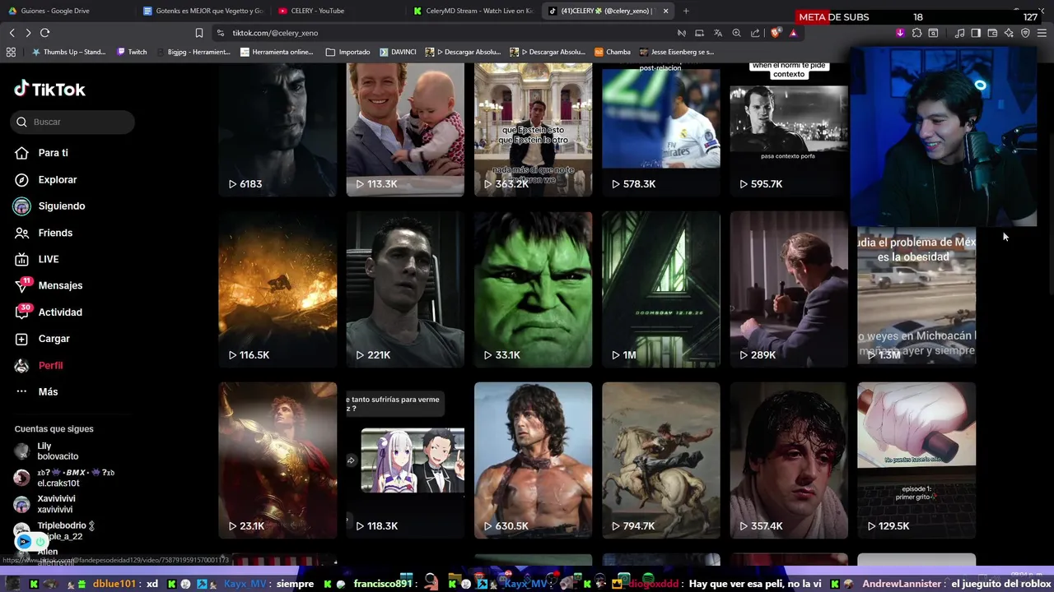Viewport: 1054px width, 592px height.
Task: Reload the TikTok page
Action: (x=44, y=33)
